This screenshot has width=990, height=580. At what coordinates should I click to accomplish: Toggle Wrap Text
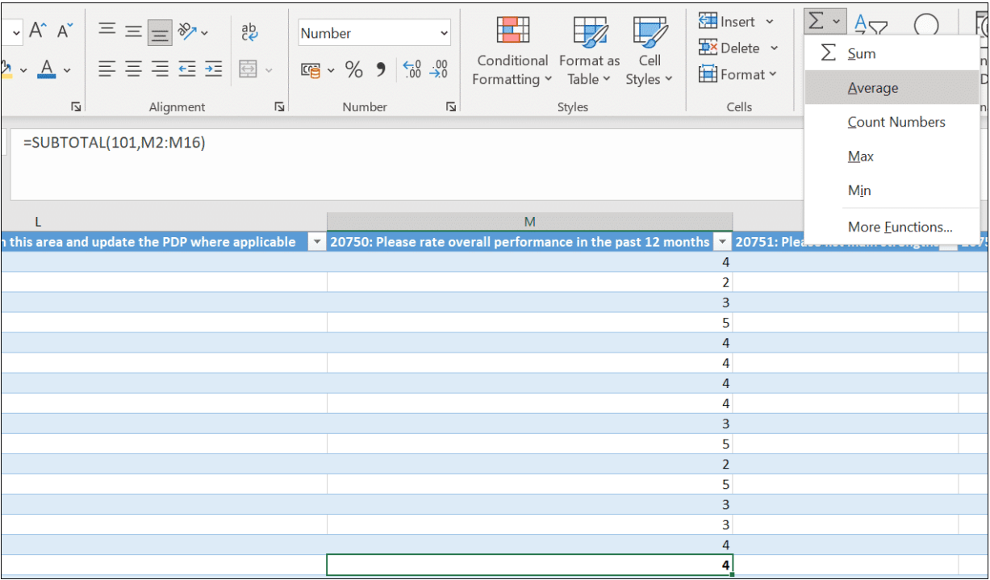(250, 31)
